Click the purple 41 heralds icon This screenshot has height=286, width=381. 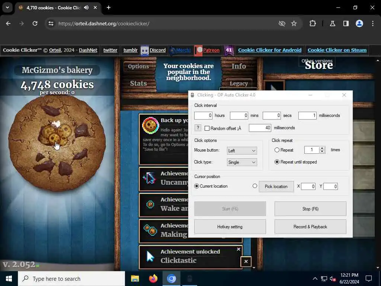(229, 50)
